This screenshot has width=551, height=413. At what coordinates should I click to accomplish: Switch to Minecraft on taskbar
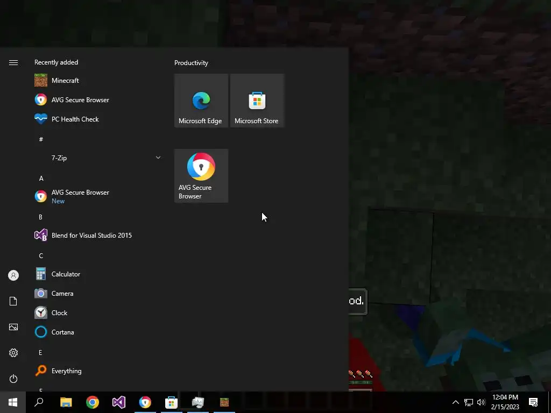[x=224, y=402]
